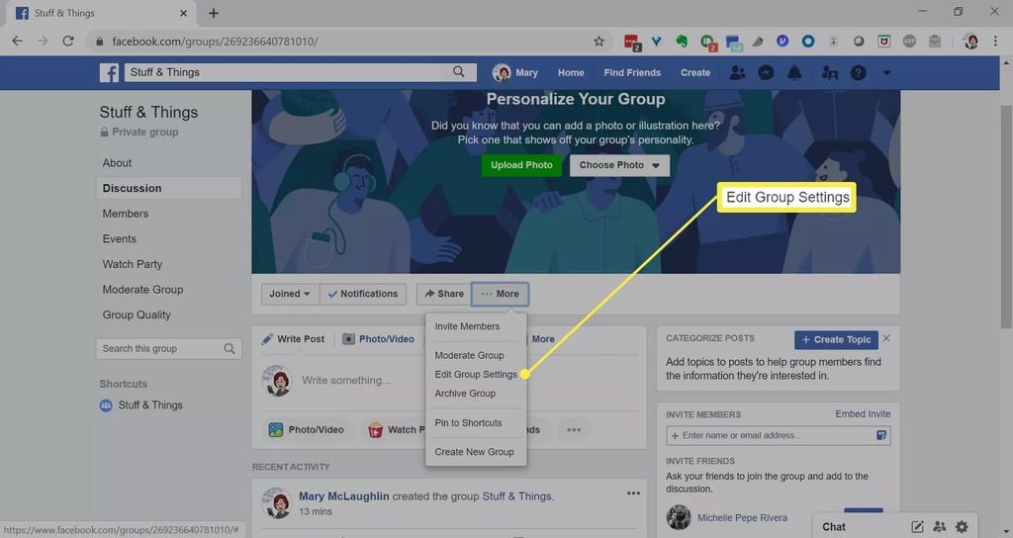
Task: Open Moderate Group in the left sidebar
Action: pos(142,290)
